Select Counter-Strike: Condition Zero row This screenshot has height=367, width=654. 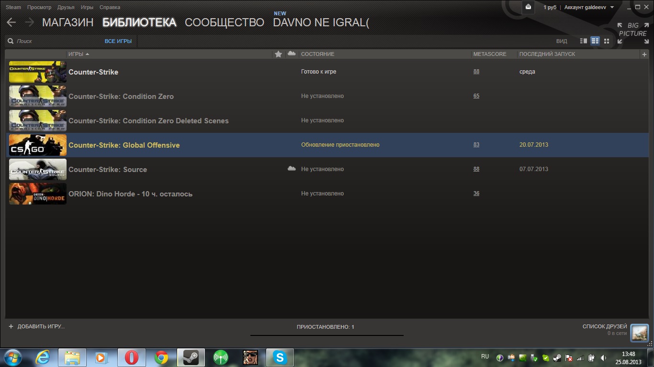pyautogui.click(x=327, y=96)
